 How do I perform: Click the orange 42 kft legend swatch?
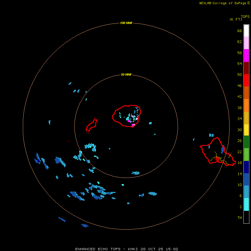pos(246,105)
